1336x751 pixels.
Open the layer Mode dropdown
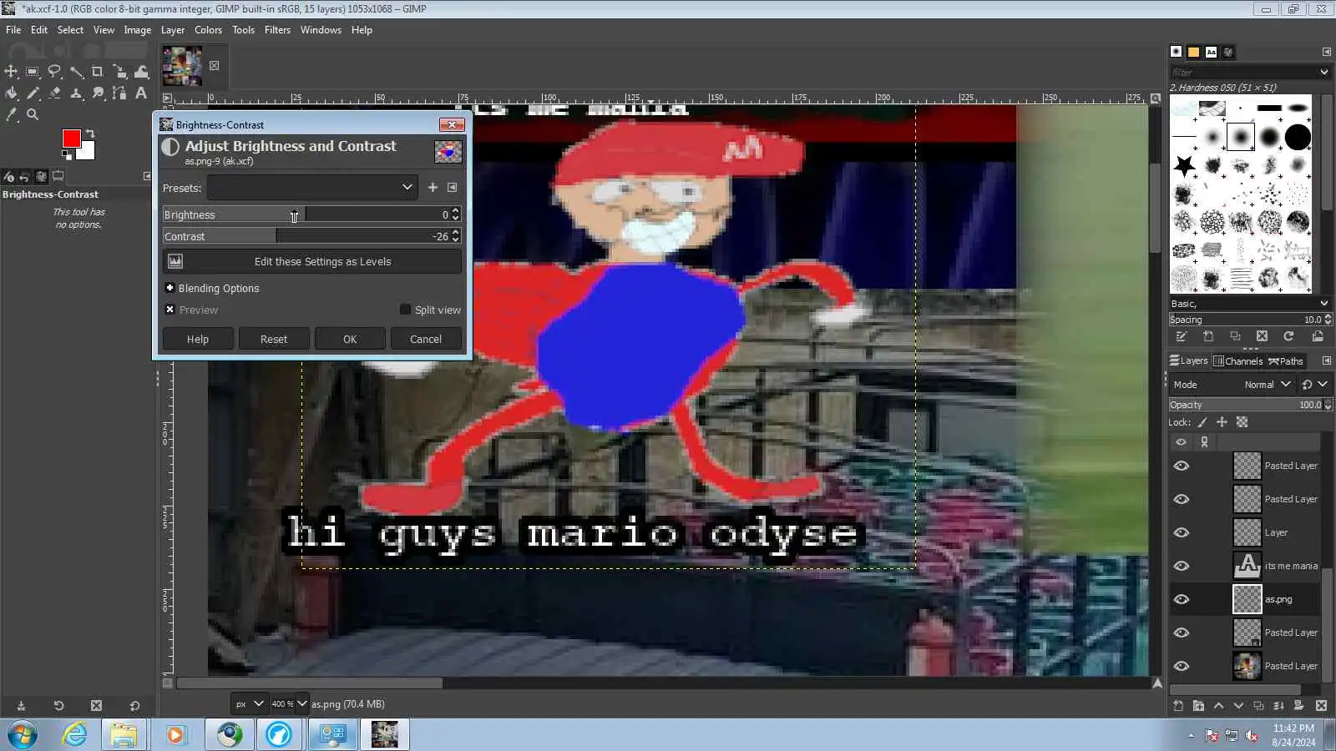(x=1267, y=385)
